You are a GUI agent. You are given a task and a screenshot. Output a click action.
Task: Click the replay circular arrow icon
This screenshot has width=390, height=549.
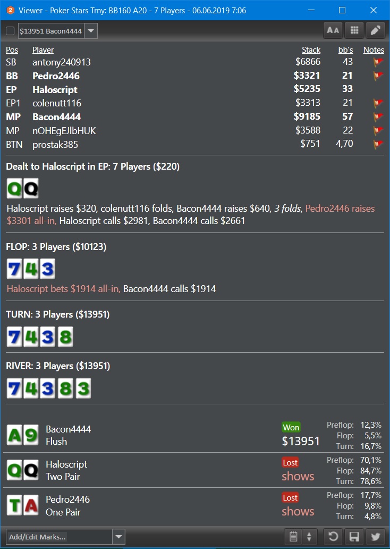pos(333,536)
